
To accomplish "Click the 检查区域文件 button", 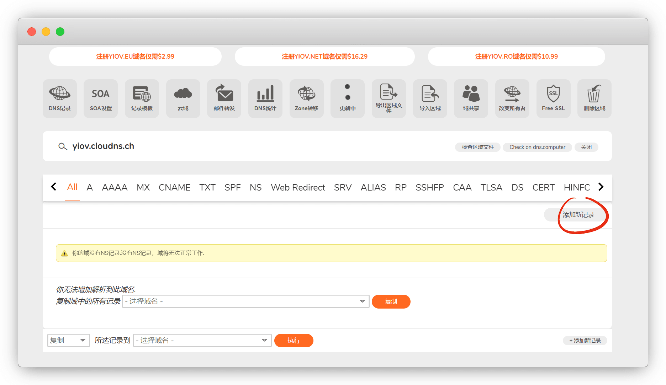I will click(x=478, y=147).
